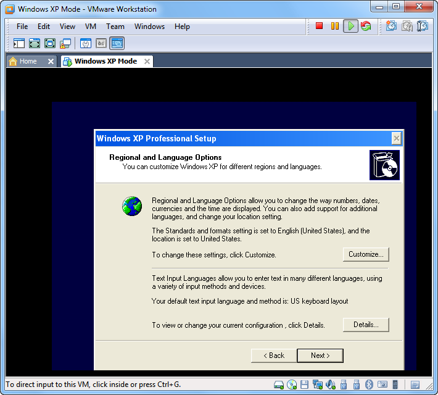Click the message log note icon

(415, 385)
